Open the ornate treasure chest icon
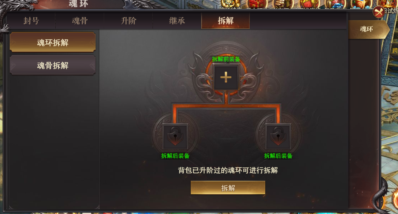 click(x=360, y=4)
